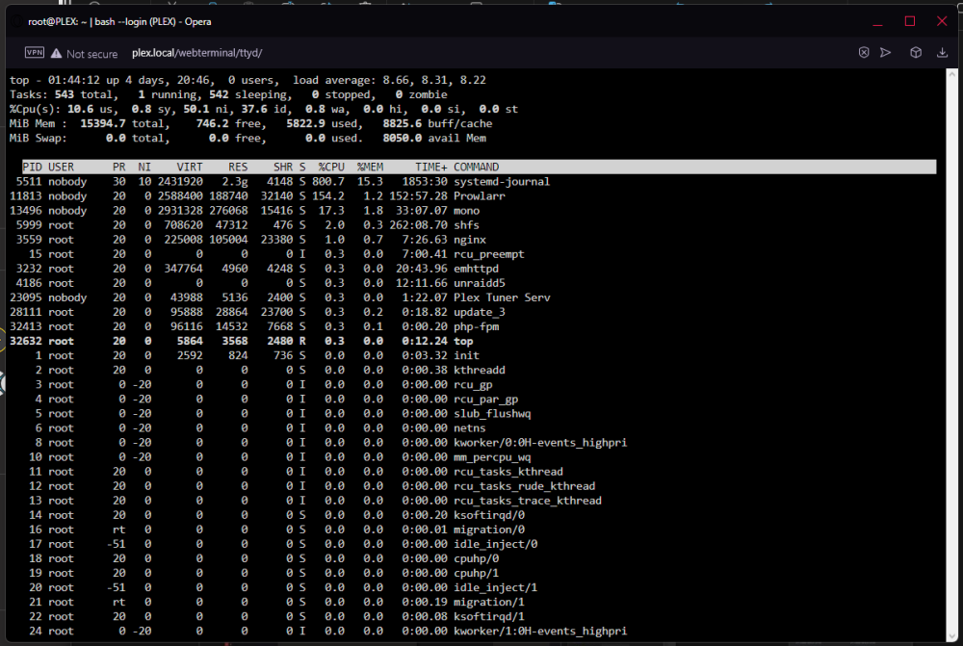The width and height of the screenshot is (963, 646).
Task: Click the %MEM column header
Action: (370, 167)
